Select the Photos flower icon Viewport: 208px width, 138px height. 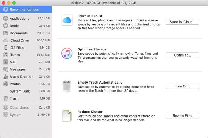(x=6, y=84)
